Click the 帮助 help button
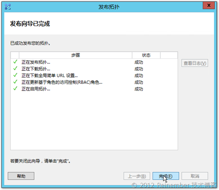Screen dimensions: 219x190 [21, 176]
